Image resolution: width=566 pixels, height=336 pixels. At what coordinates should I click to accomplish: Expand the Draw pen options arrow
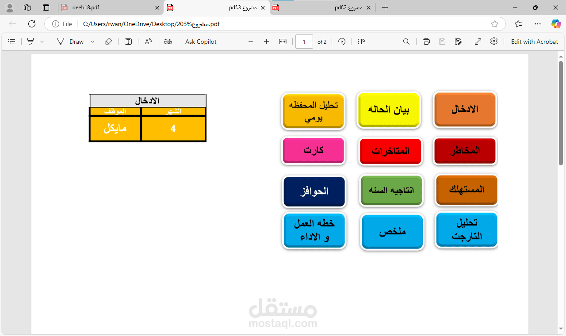point(92,42)
